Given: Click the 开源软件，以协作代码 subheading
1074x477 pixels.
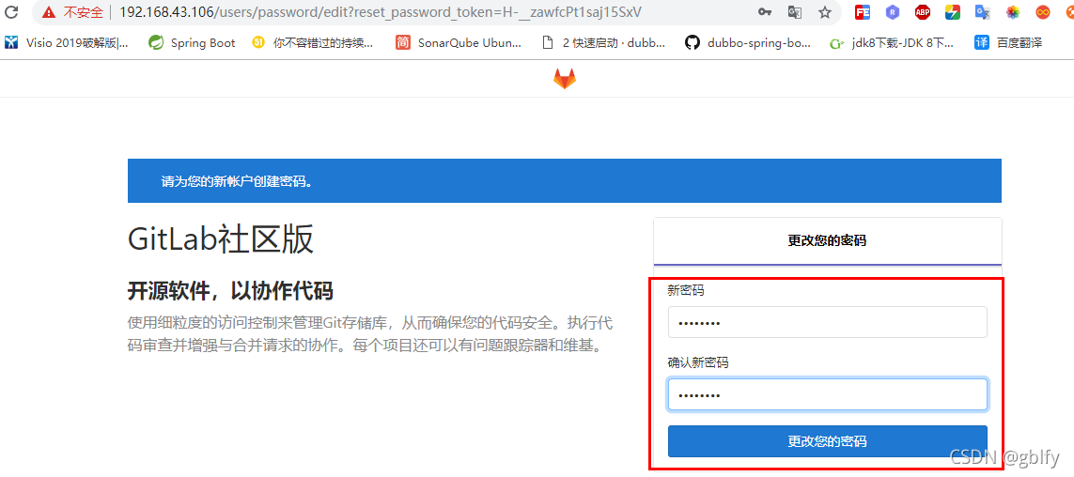Looking at the screenshot, I should 230,291.
